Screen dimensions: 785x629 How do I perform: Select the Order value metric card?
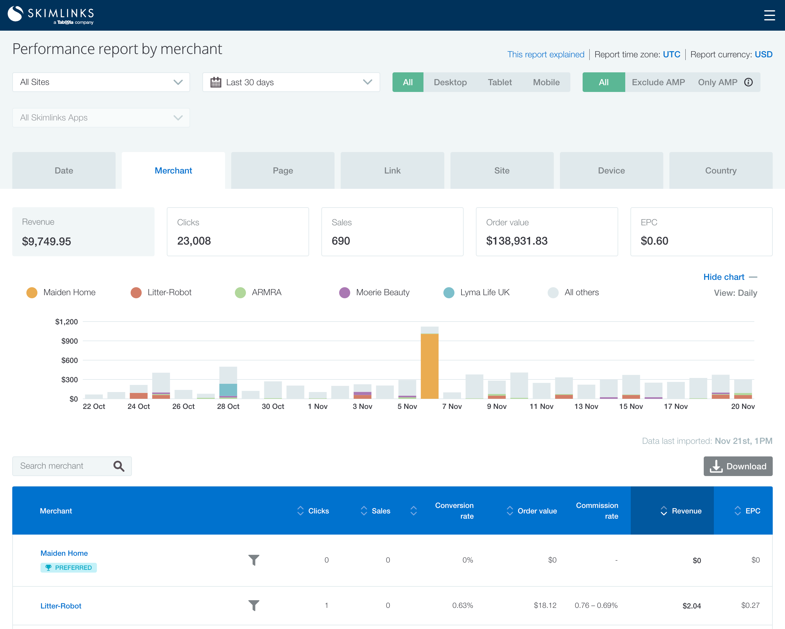click(547, 232)
